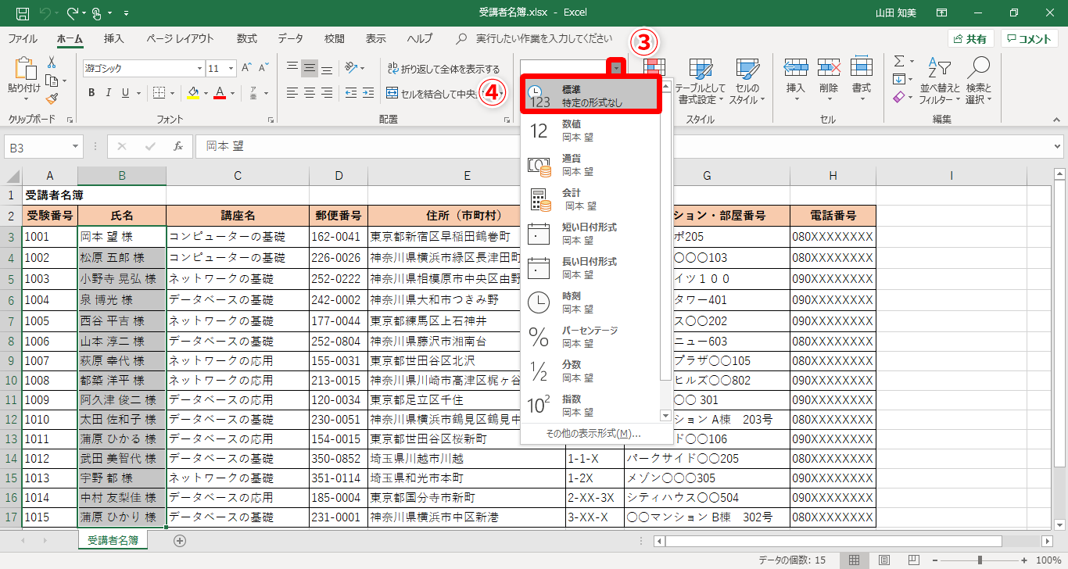
Task: Expand the borders dropdown arrow
Action: [172, 93]
